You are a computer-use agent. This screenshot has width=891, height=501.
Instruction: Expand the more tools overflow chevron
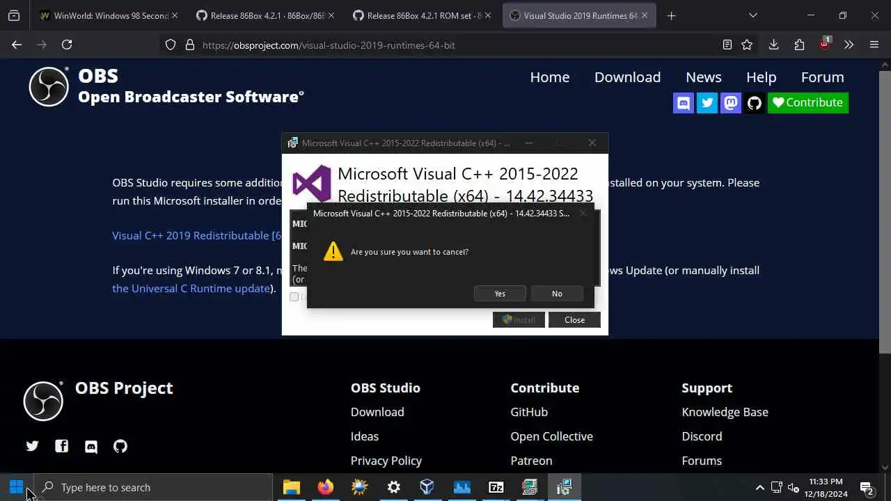point(849,45)
